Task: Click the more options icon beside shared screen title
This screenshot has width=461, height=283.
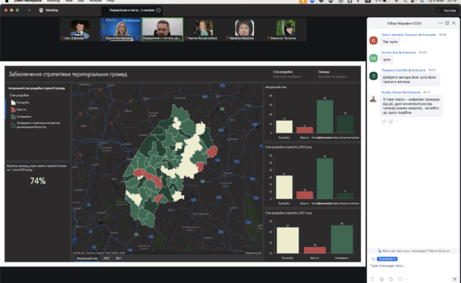Action: point(158,11)
